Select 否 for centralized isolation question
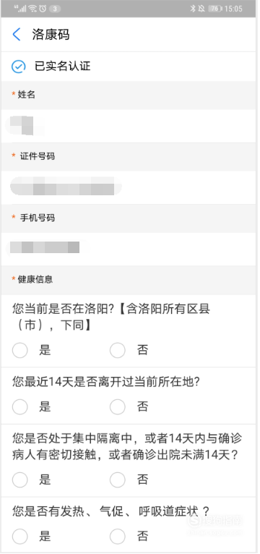The image size is (260, 554). click(x=118, y=480)
